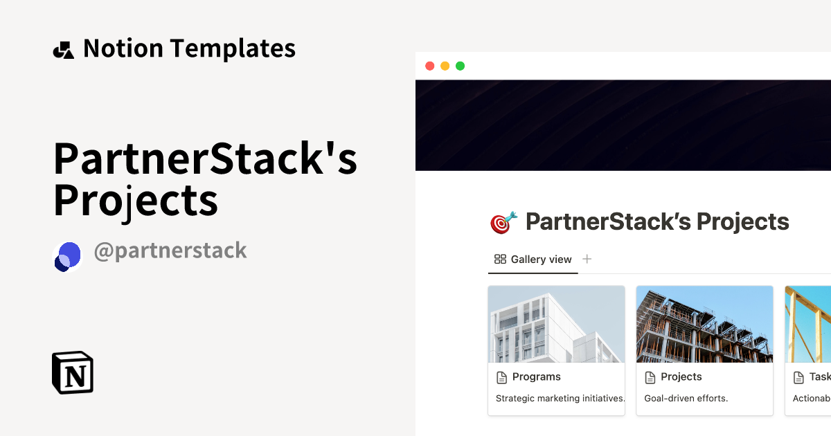Add a new view with the plus button
The image size is (831, 436).
(x=587, y=259)
